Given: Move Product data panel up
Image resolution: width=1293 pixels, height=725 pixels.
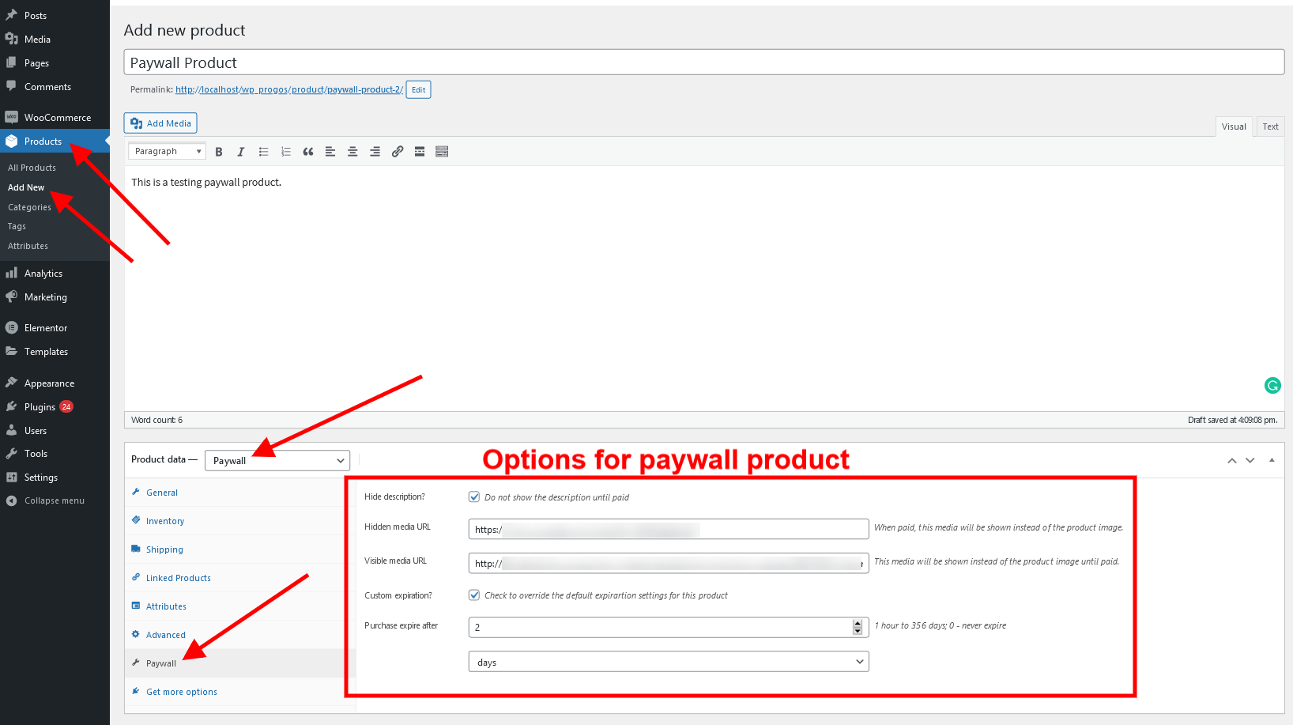Looking at the screenshot, I should [x=1231, y=460].
